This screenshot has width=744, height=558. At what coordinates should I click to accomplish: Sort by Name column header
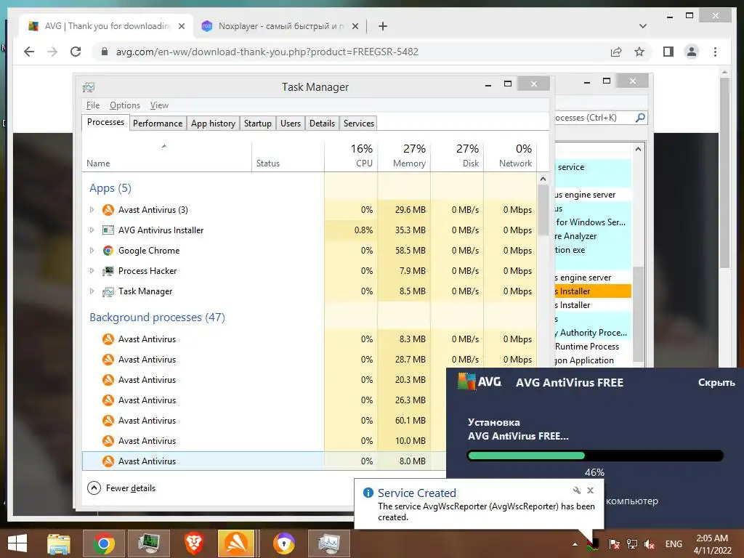click(x=167, y=156)
